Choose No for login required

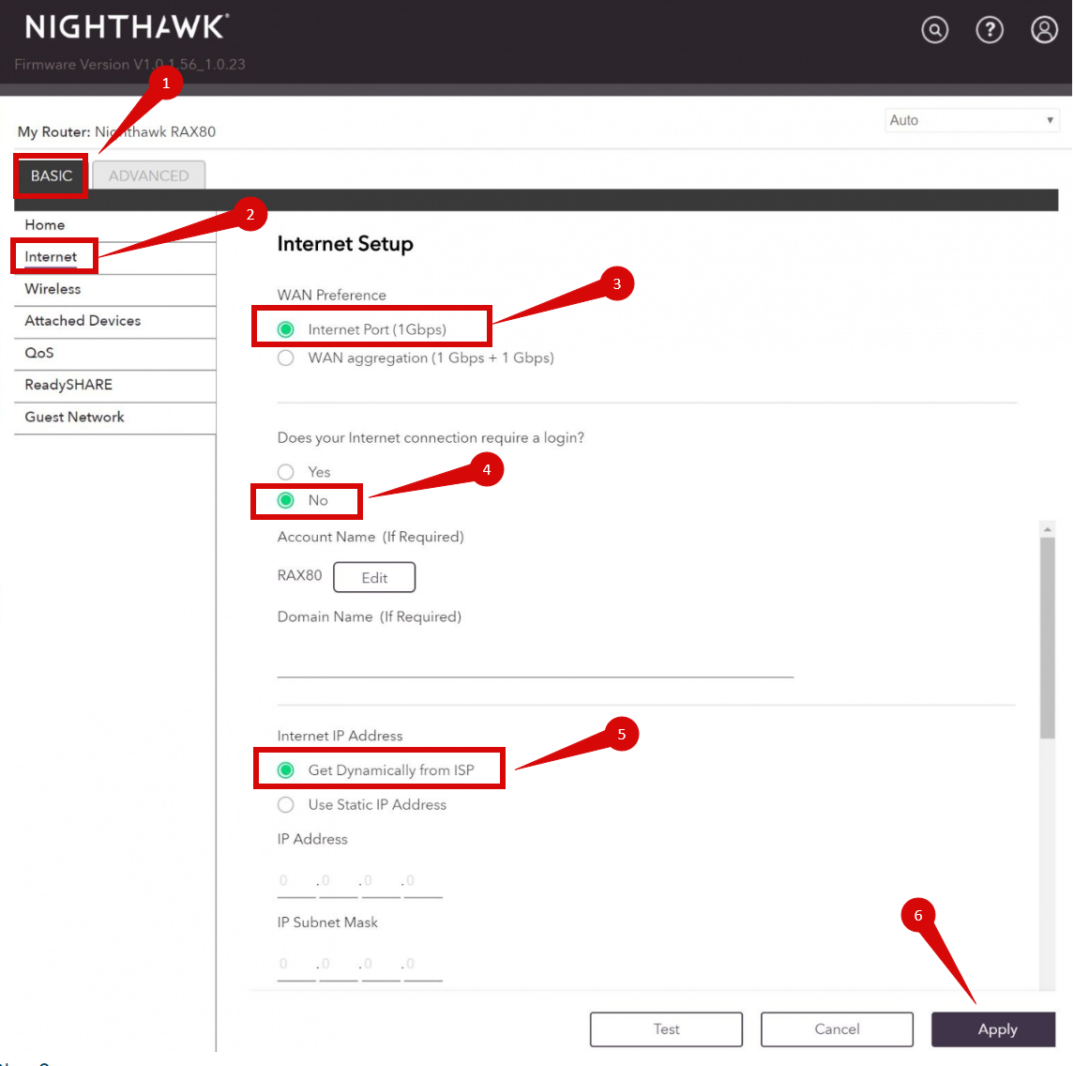[x=286, y=501]
